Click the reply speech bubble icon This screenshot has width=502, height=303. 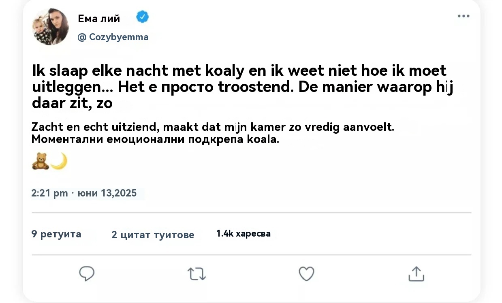coord(87,274)
